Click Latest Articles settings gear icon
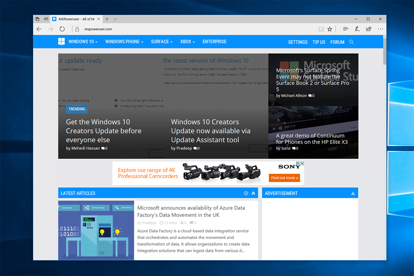414x276 pixels. click(x=246, y=193)
